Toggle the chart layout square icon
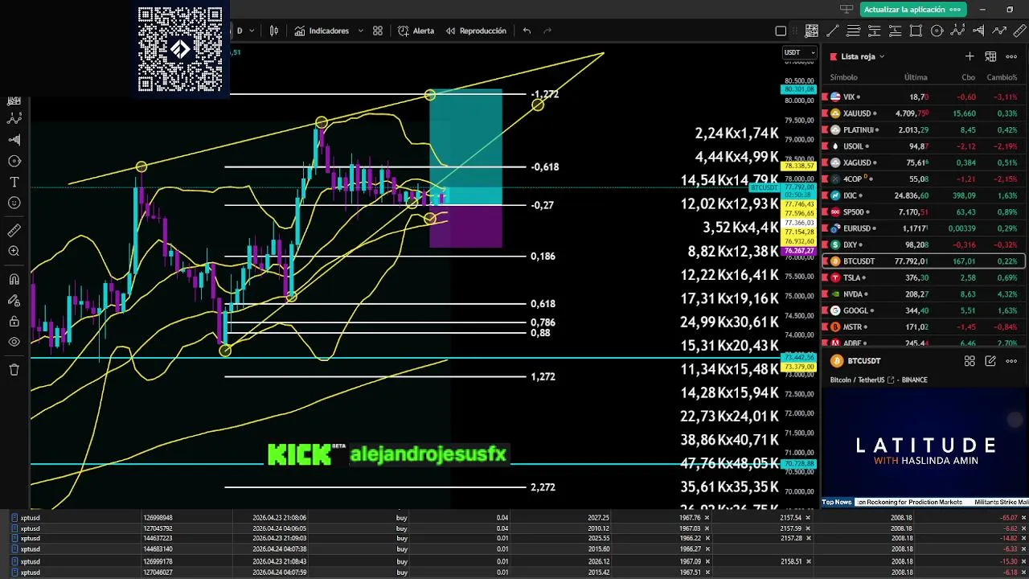The width and height of the screenshot is (1029, 579). [781, 31]
